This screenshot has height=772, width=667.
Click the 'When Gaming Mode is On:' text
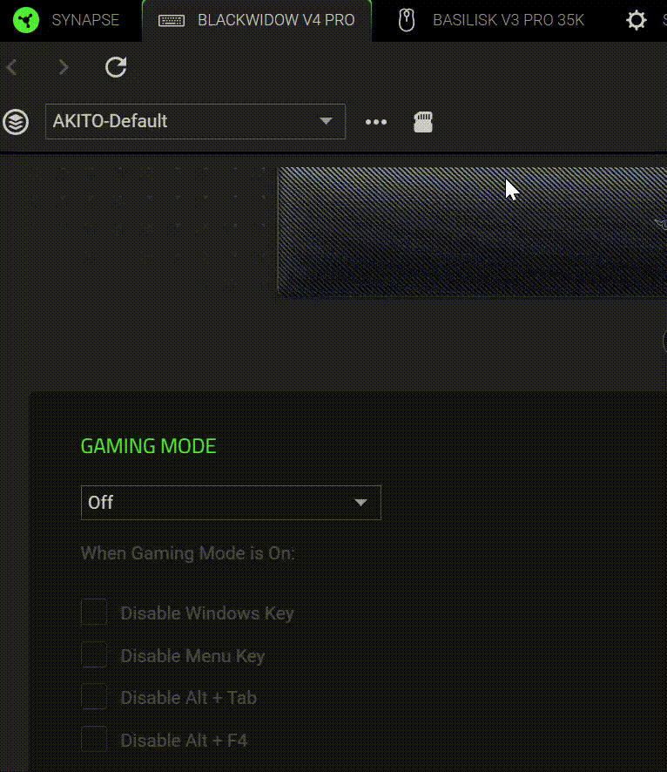click(x=187, y=553)
